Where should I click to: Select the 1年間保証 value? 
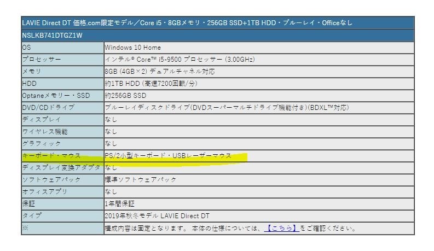(x=119, y=204)
